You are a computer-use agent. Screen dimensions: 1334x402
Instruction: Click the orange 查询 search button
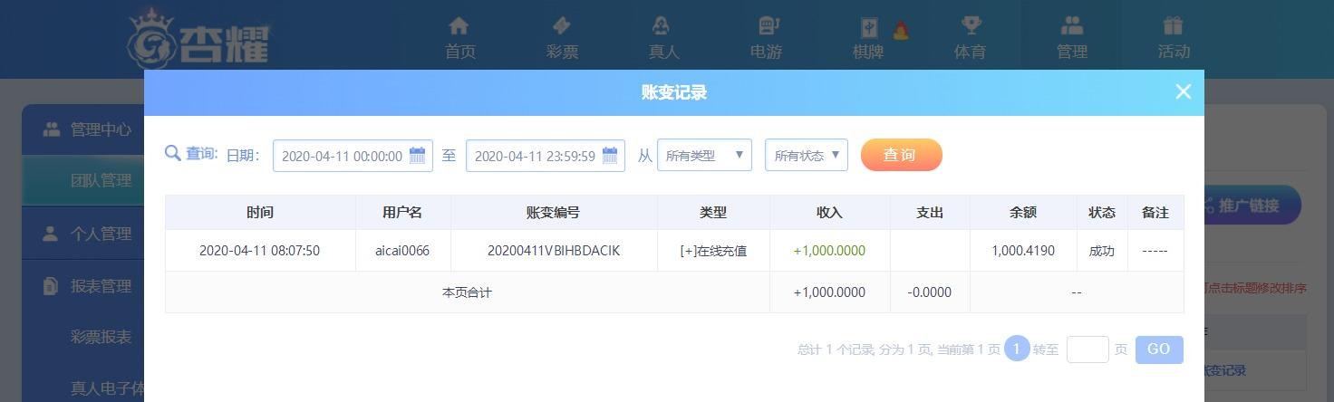click(902, 155)
